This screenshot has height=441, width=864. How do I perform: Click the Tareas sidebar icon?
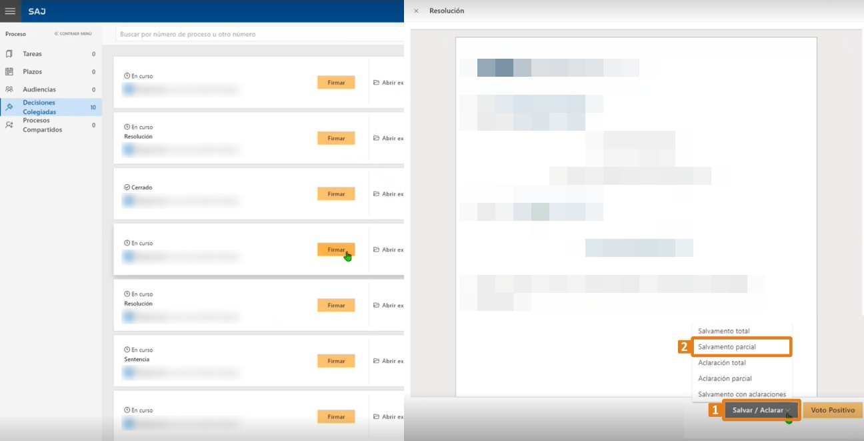[9, 54]
